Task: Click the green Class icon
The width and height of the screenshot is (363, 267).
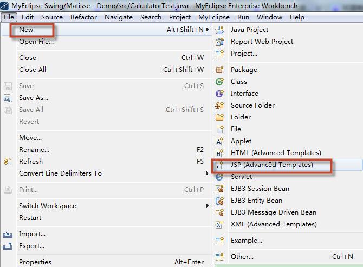Action: tap(219, 82)
